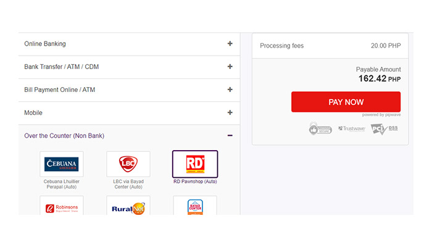Click the red PAY NOW button
432x247 pixels.
[346, 102]
